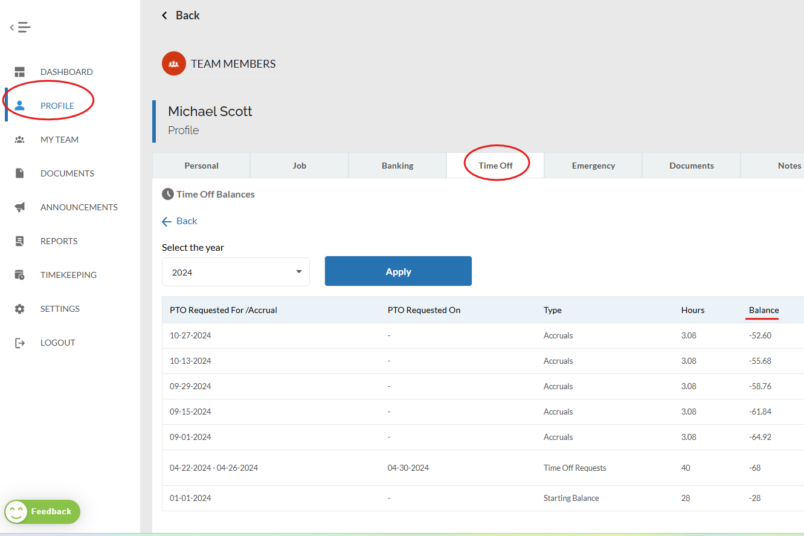Viewport: 804px width, 536px height.
Task: Open the Announcements section
Action: [x=79, y=207]
